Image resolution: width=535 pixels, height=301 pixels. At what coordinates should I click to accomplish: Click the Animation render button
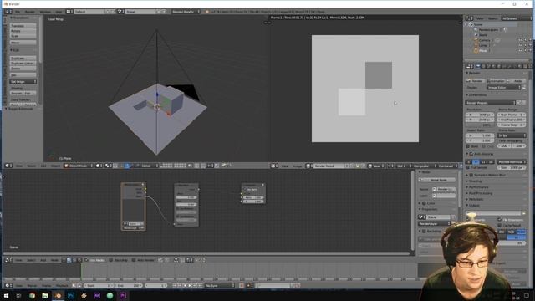pos(496,81)
